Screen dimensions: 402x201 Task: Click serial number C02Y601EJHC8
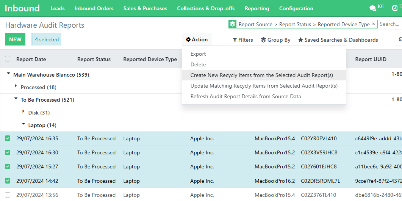click(x=319, y=166)
